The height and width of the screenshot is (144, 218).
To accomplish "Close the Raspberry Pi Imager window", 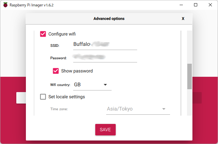I will coord(210,5).
